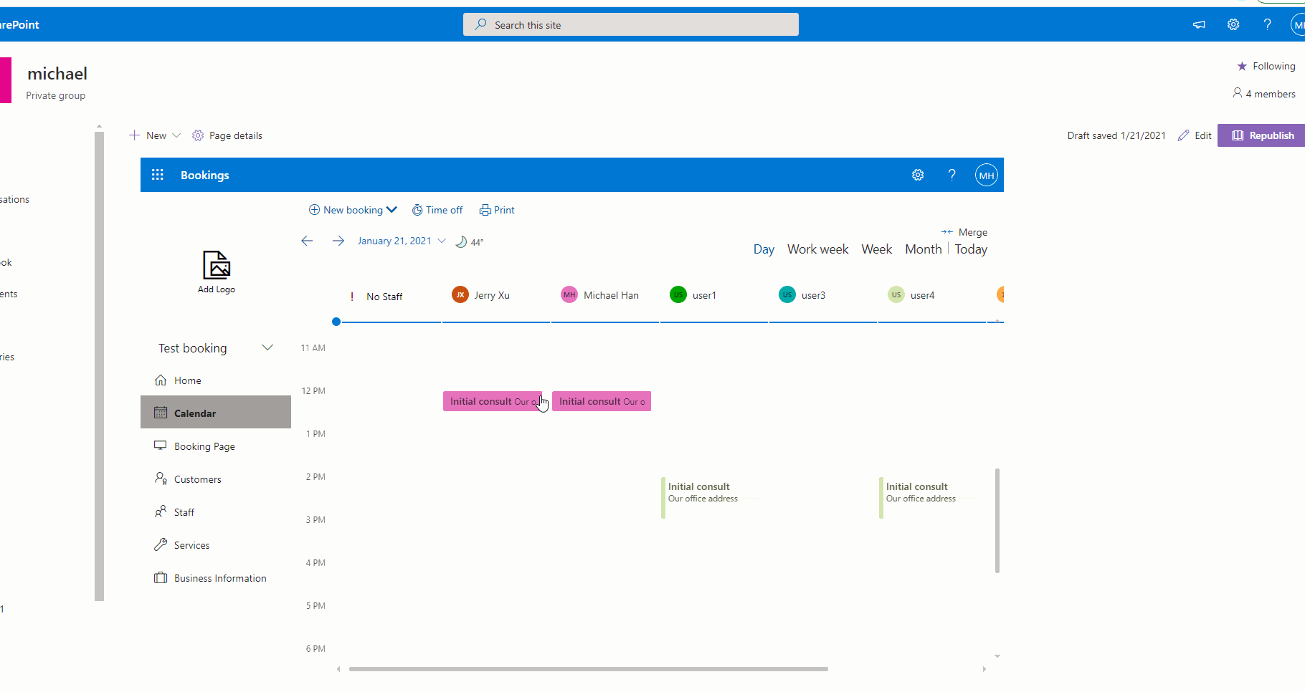This screenshot has width=1305, height=692.
Task: Click the Page details gear icon
Action: [198, 135]
